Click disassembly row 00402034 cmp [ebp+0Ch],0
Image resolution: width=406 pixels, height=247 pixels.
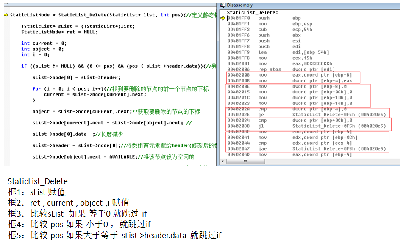[x=290, y=121]
